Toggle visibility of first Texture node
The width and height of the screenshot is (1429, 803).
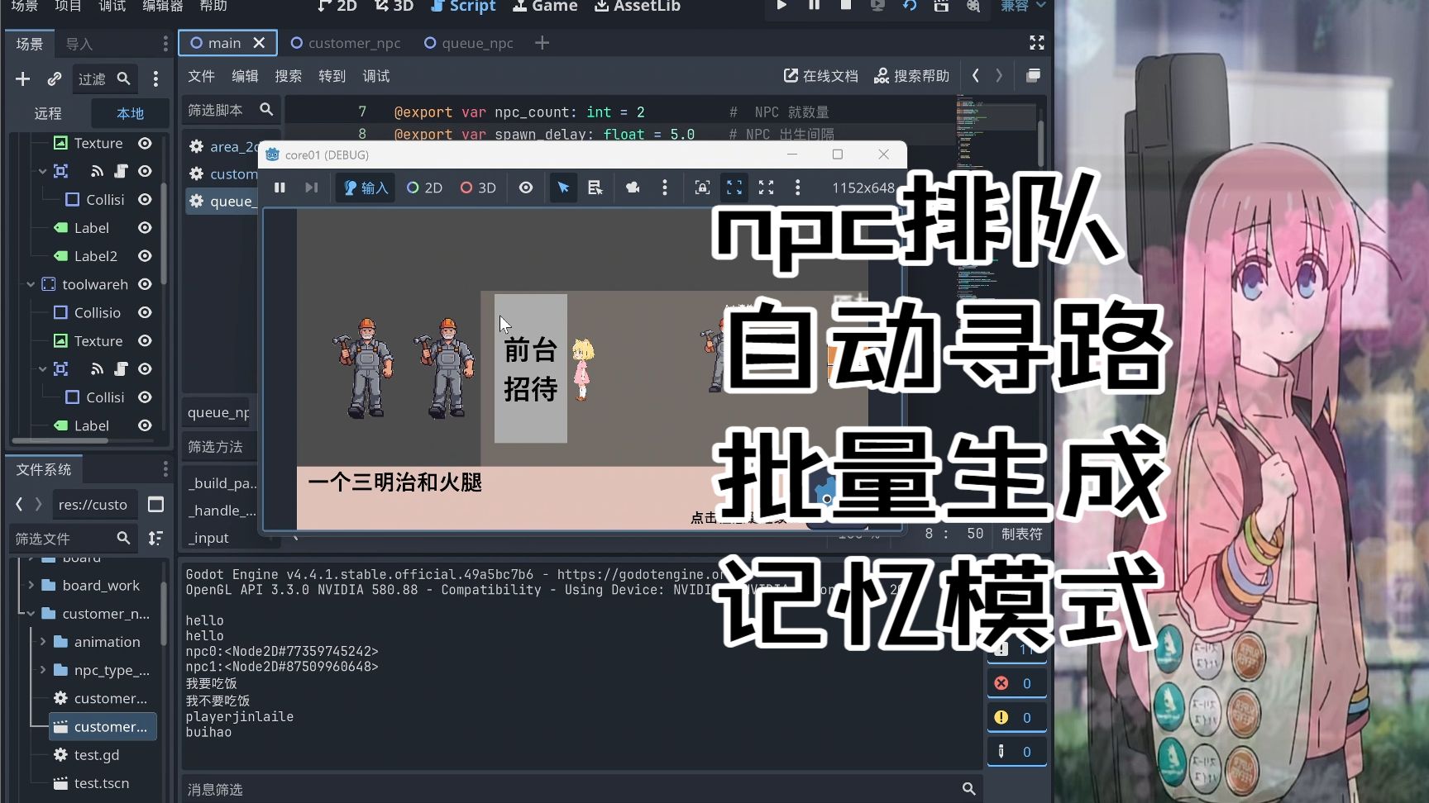tap(145, 143)
